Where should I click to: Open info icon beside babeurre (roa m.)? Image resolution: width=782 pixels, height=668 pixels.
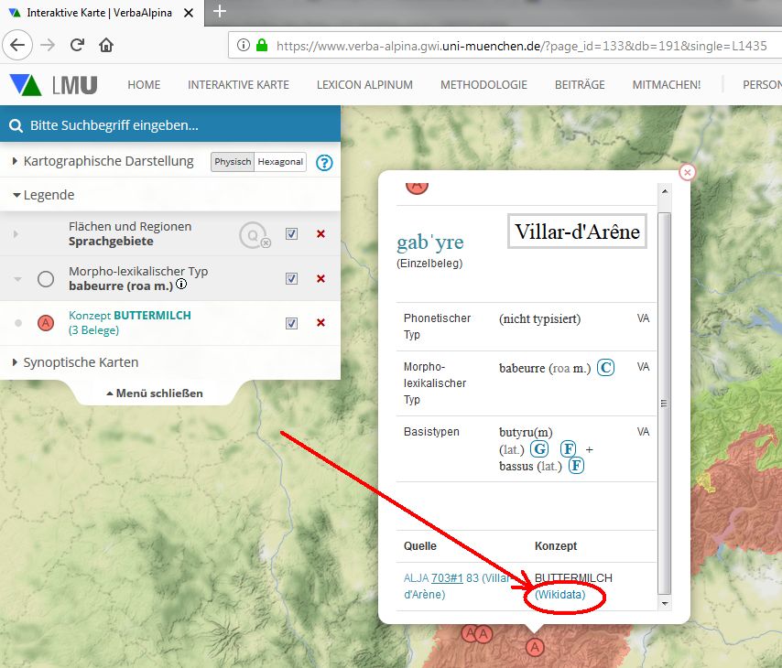(181, 285)
